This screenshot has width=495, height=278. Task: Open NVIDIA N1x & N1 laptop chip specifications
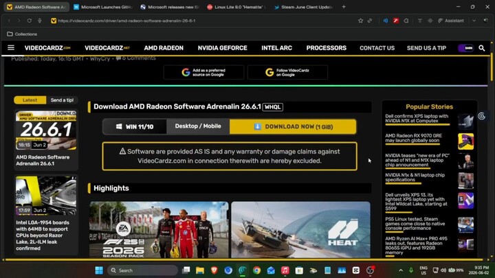415,178
